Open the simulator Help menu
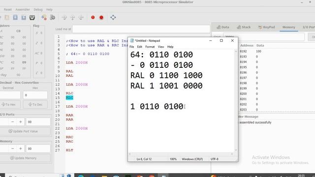The width and height of the screenshot is (315, 177). coord(49,9)
